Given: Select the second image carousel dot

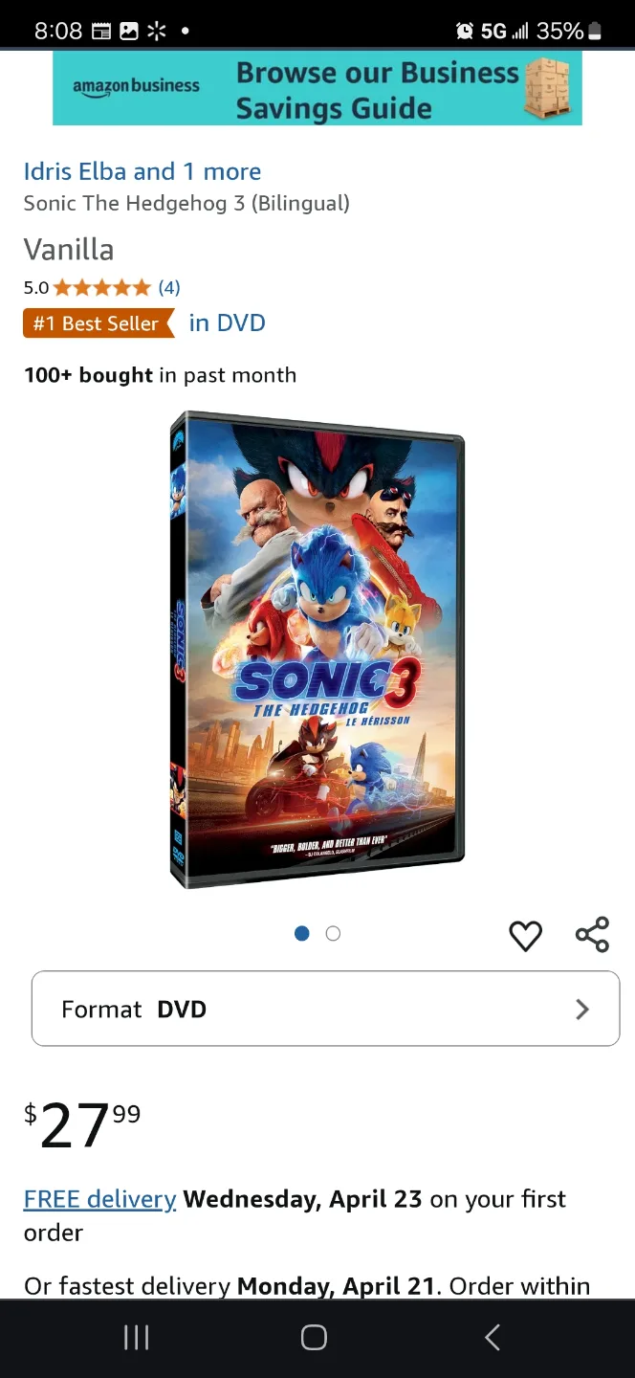Looking at the screenshot, I should click(x=332, y=933).
